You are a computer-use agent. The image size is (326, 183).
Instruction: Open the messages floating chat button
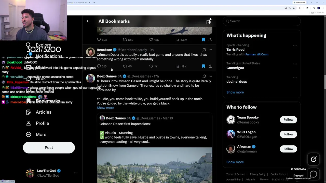point(314,174)
